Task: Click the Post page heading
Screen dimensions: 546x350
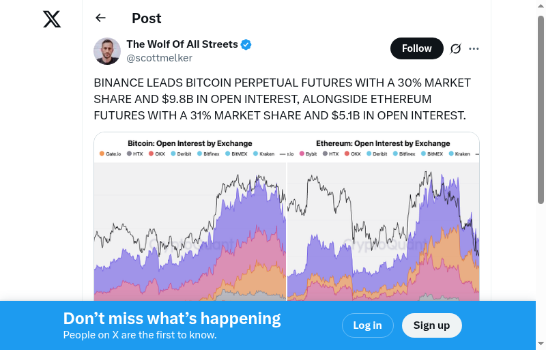Action: (x=147, y=18)
